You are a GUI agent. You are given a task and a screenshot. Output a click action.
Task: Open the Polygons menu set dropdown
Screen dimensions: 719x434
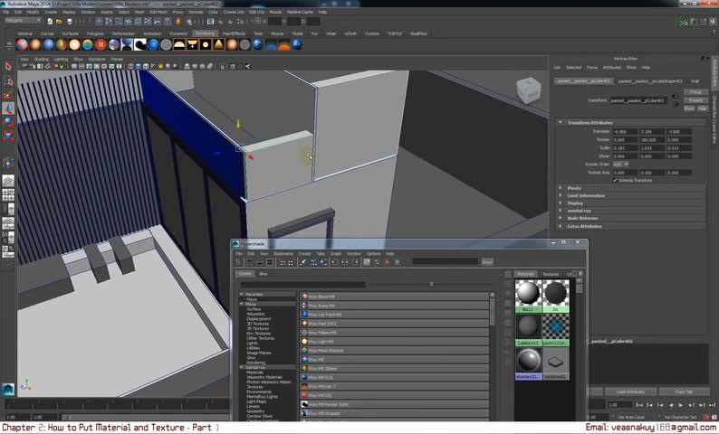coord(23,21)
